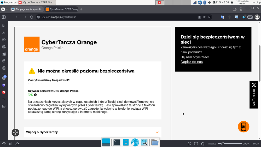Screen dimensions: 261x147
Task: Expand the Więcej o CyberTarczy section
Action: point(93,132)
